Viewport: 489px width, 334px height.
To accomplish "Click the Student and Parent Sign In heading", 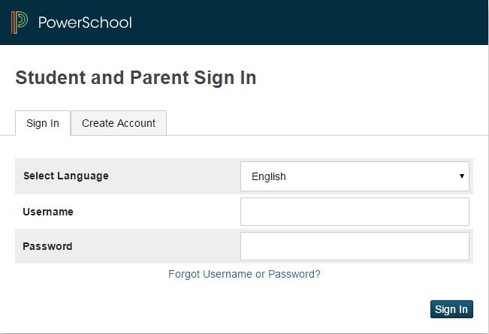I will [x=136, y=77].
